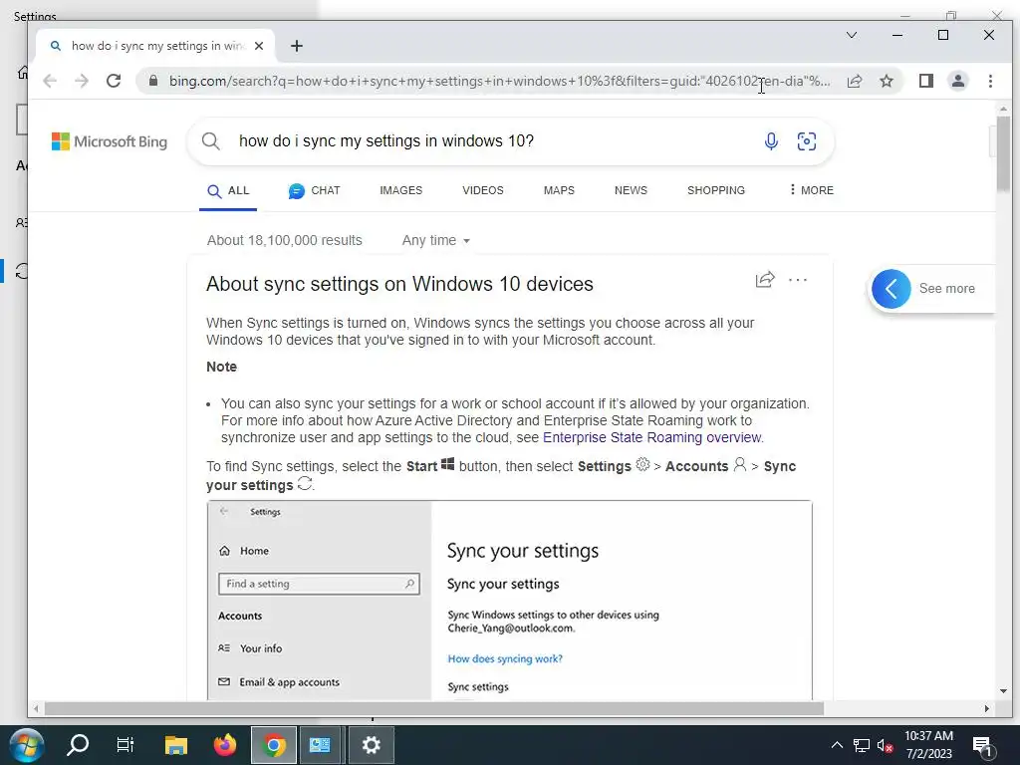This screenshot has height=765, width=1020.
Task: Open Settings gear app on taskbar
Action: [372, 745]
